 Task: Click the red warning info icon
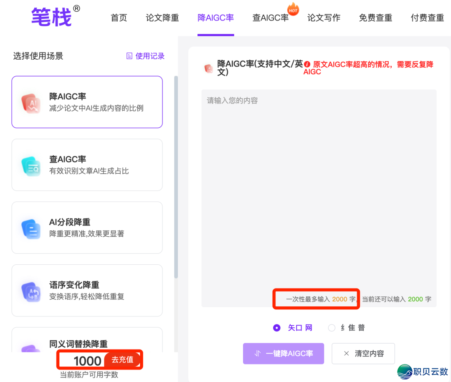coord(307,64)
